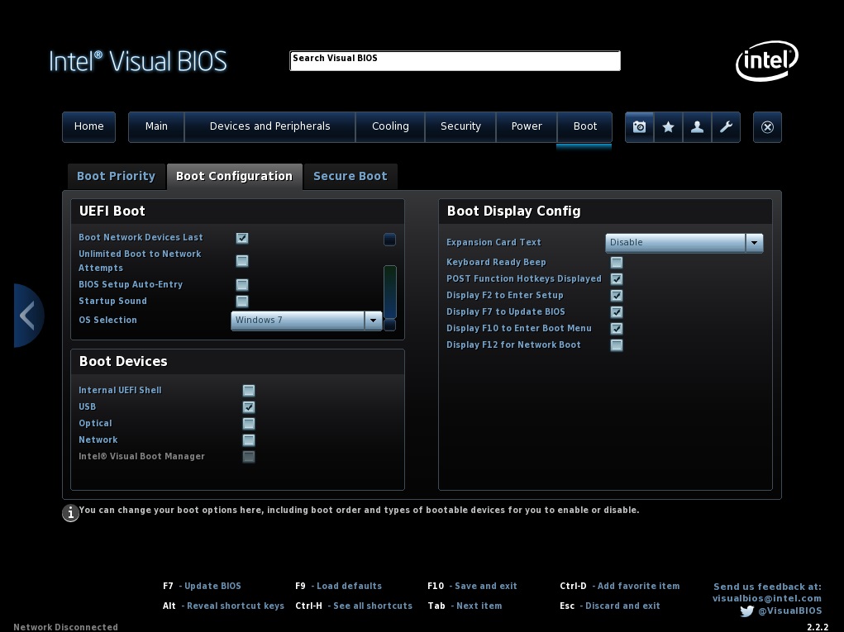Click the Expansion Card Text label
The image size is (844, 632).
494,243
